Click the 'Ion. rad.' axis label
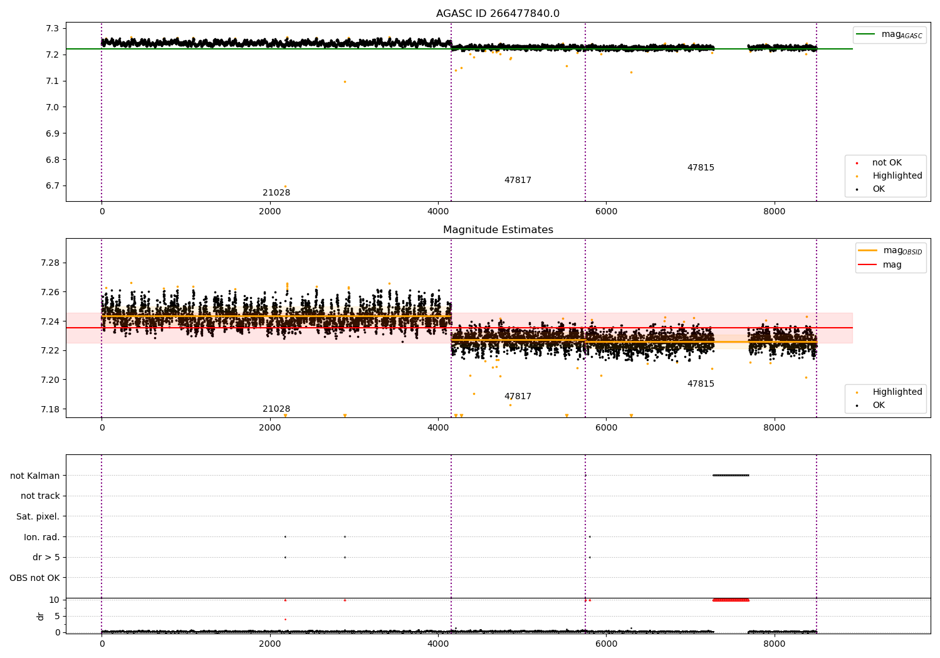 coord(42,537)
